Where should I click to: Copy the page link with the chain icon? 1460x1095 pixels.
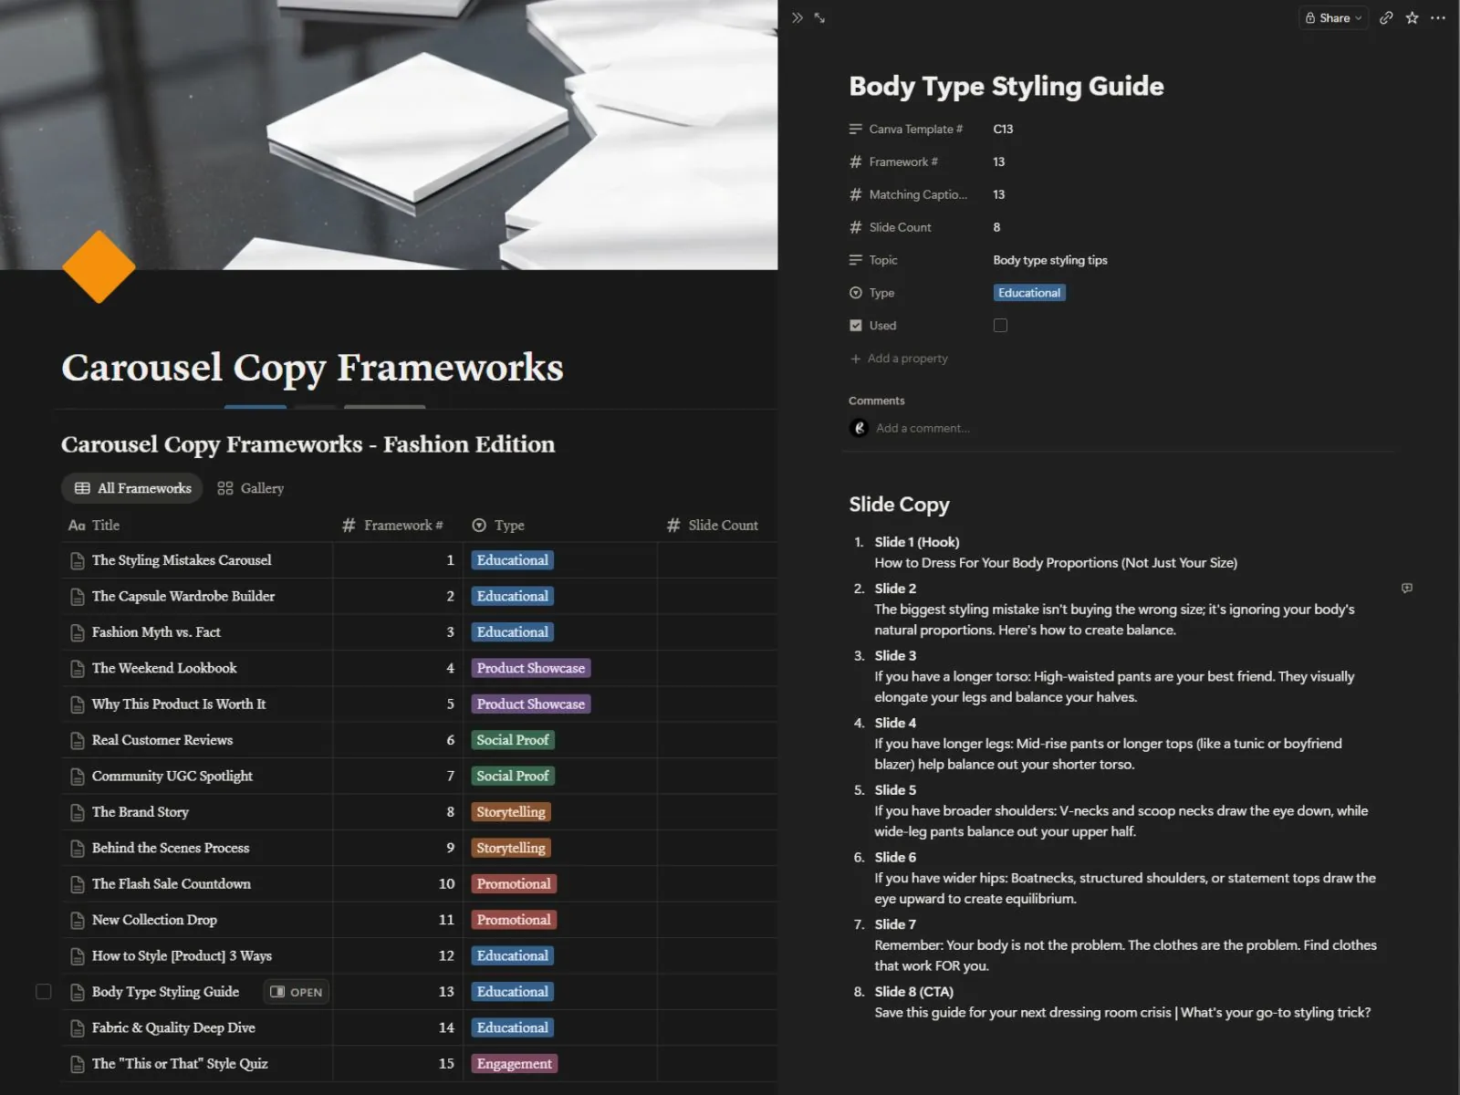coord(1386,17)
